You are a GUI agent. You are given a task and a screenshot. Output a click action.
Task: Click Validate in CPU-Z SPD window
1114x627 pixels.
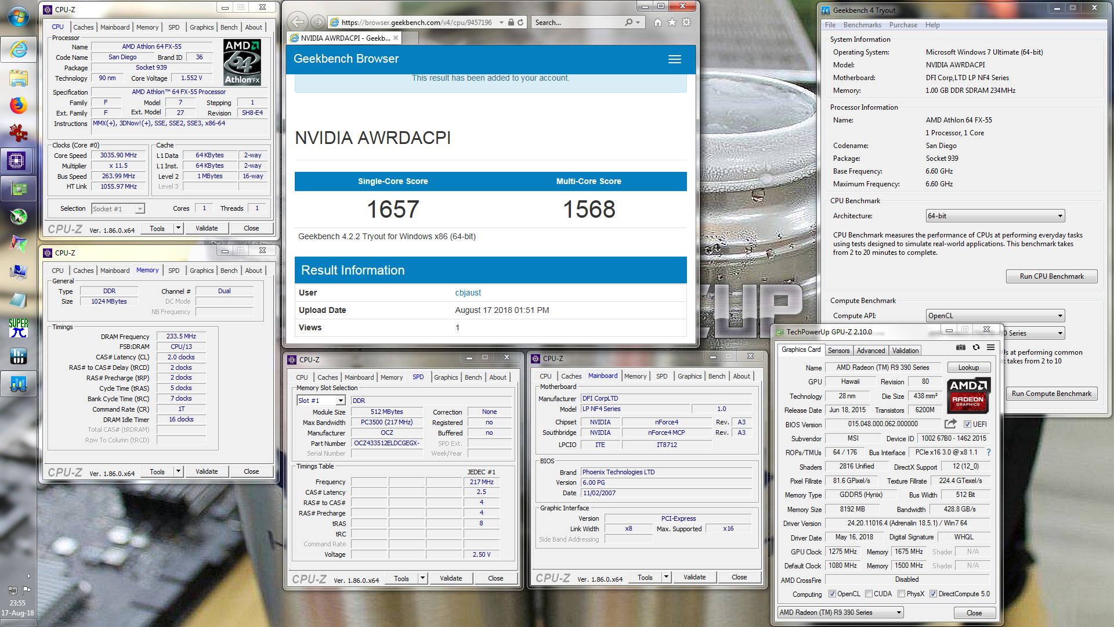451,578
